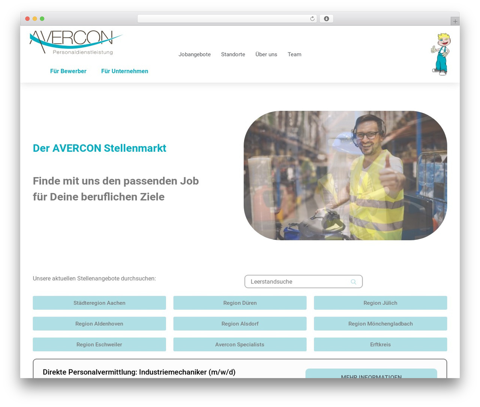480x407 pixels.
Task: Show Avercon Specialists job listings
Action: [240, 344]
